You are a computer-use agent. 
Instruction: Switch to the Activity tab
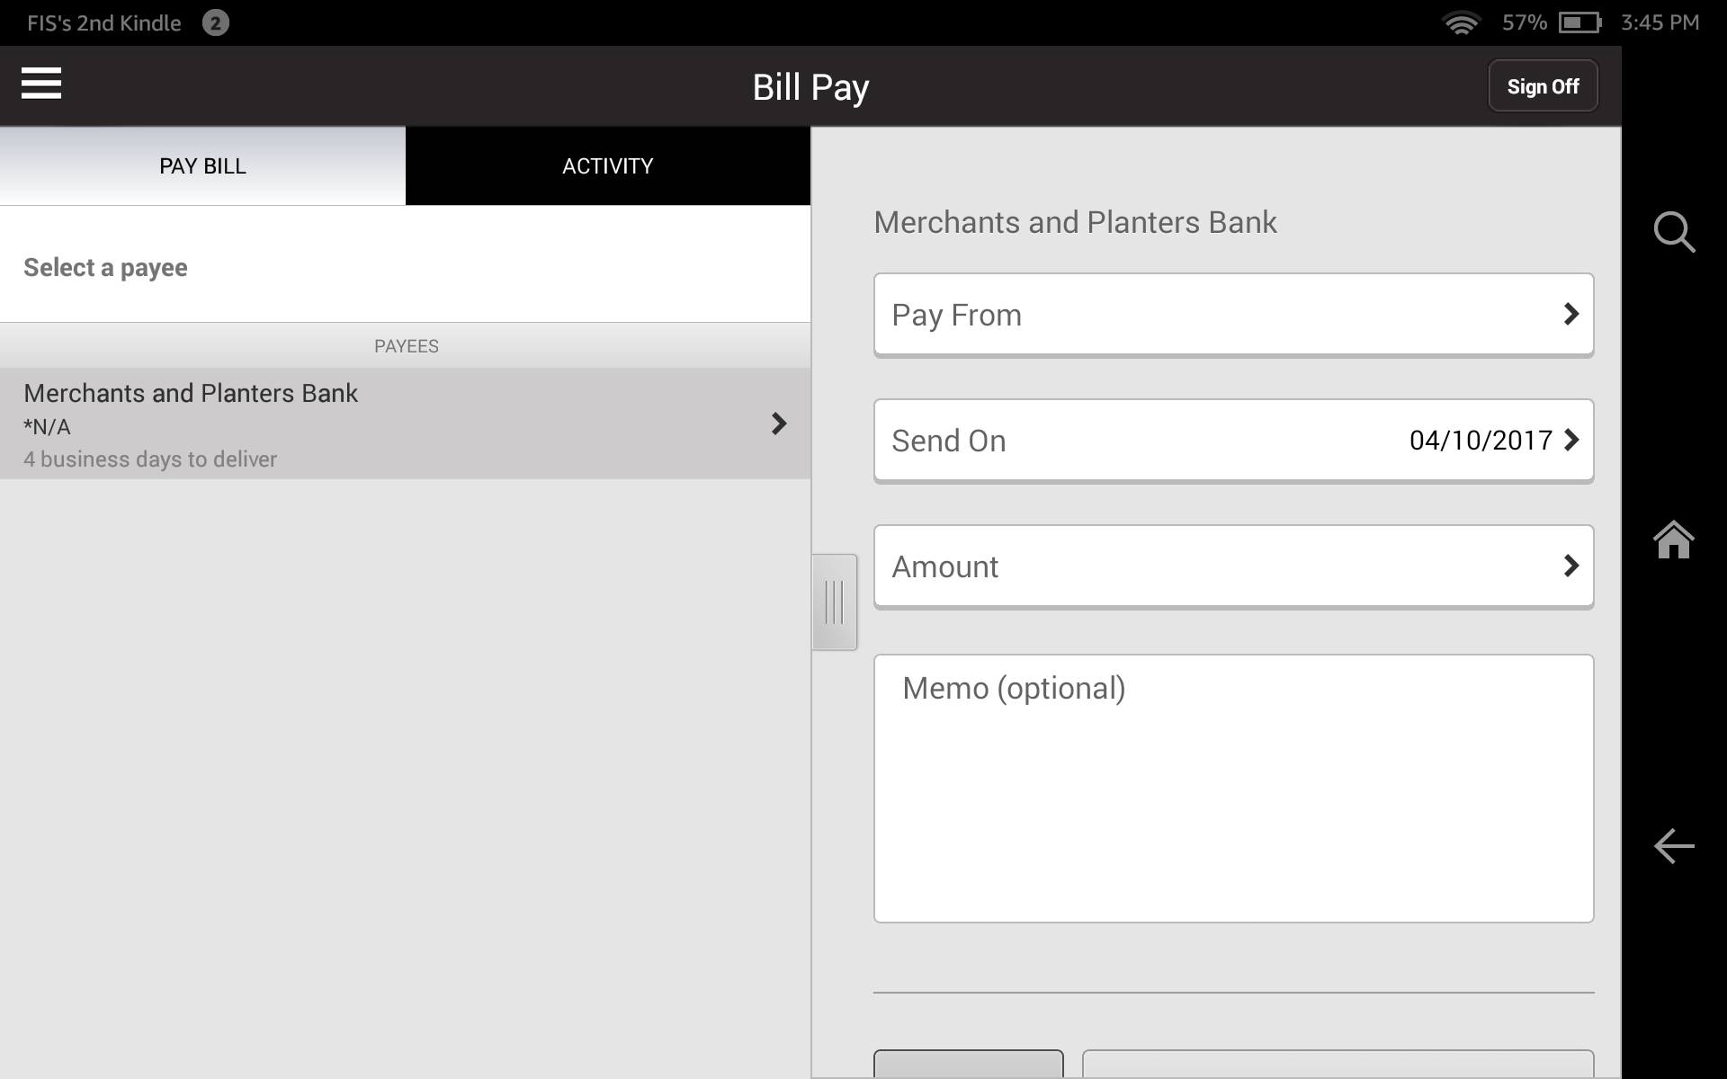607,166
